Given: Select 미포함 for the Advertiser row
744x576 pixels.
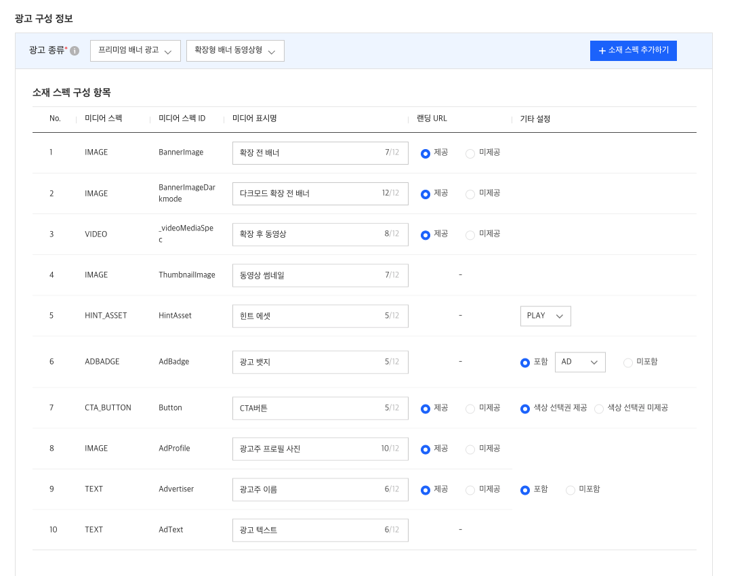Looking at the screenshot, I should pyautogui.click(x=571, y=490).
